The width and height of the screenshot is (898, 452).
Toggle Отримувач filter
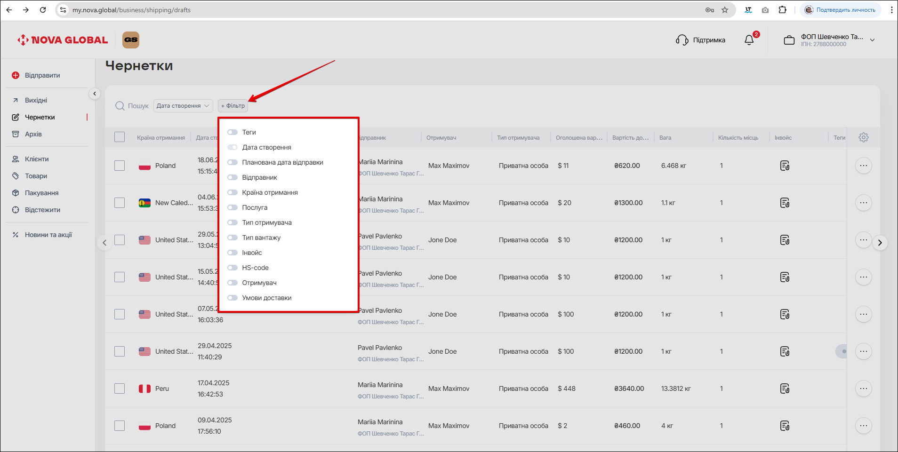click(233, 283)
